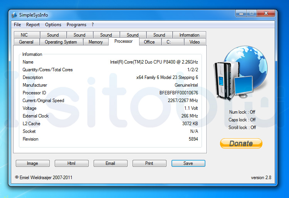289x198 pixels.
Task: Click the Emiel Wieldraaijer 2007-2011 copyright text
Action: [x=44, y=178]
